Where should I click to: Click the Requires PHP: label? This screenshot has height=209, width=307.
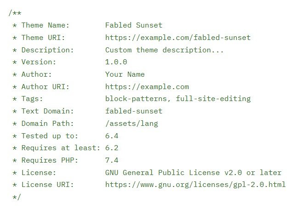(50, 160)
